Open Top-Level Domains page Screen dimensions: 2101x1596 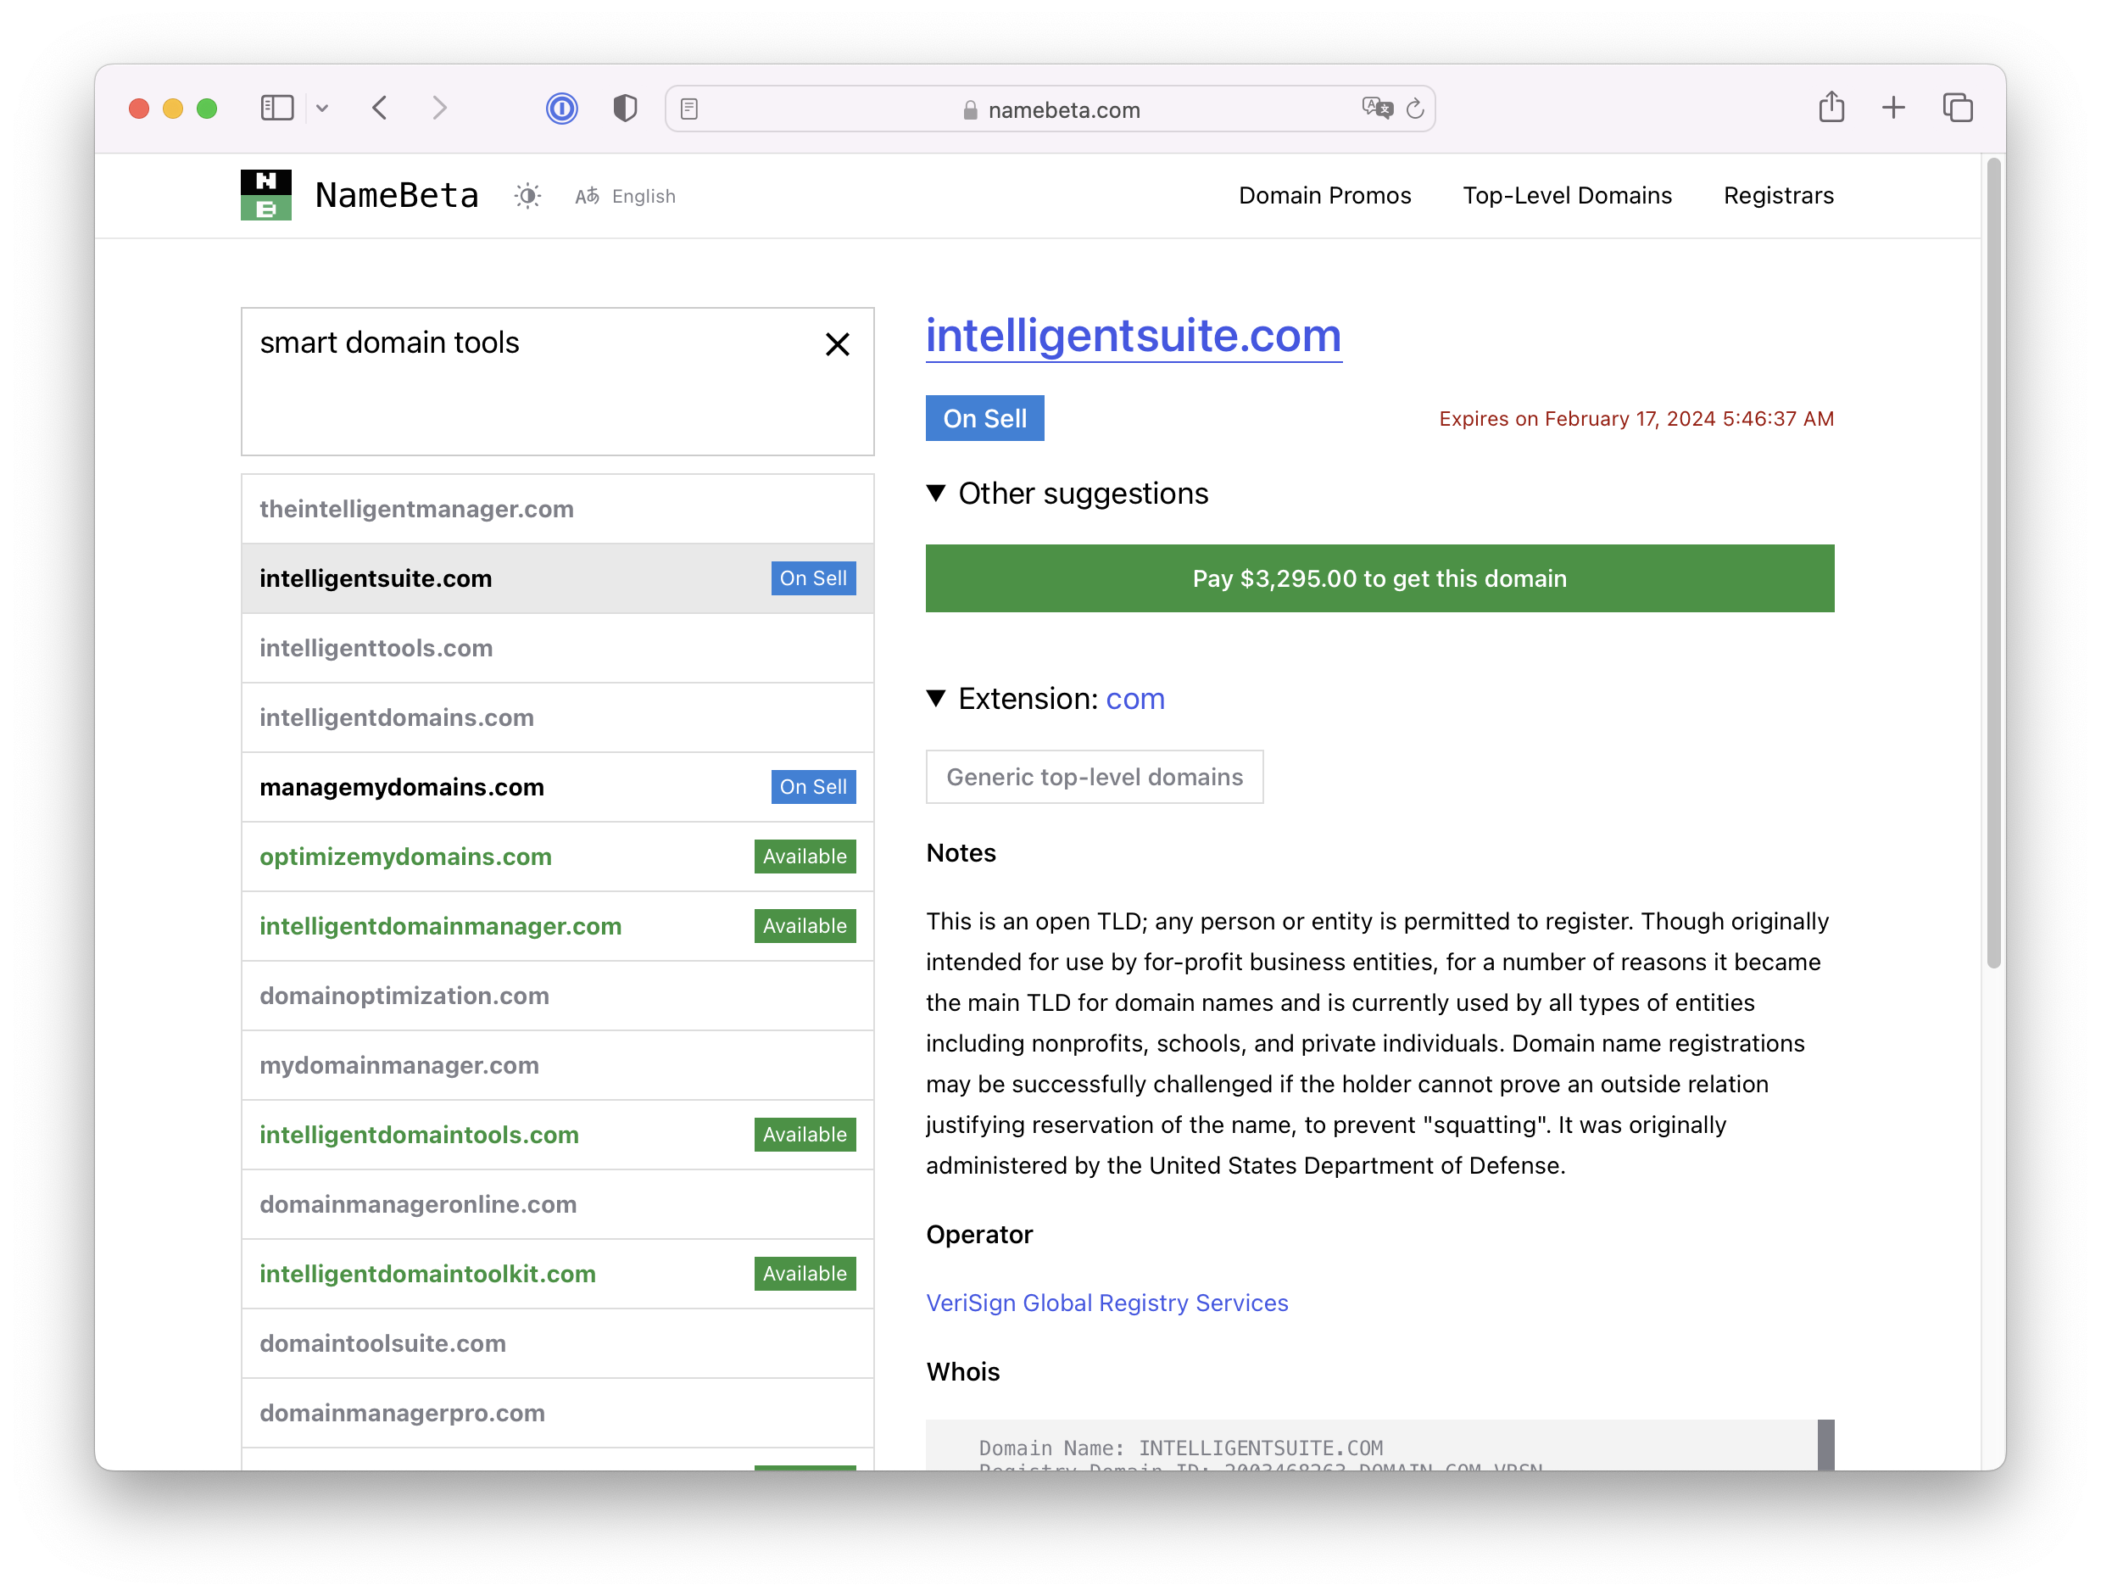tap(1567, 196)
